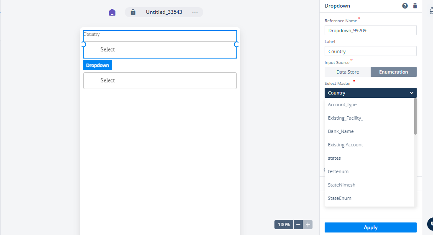Click the blue Dropdown tag on canvas

[97, 65]
